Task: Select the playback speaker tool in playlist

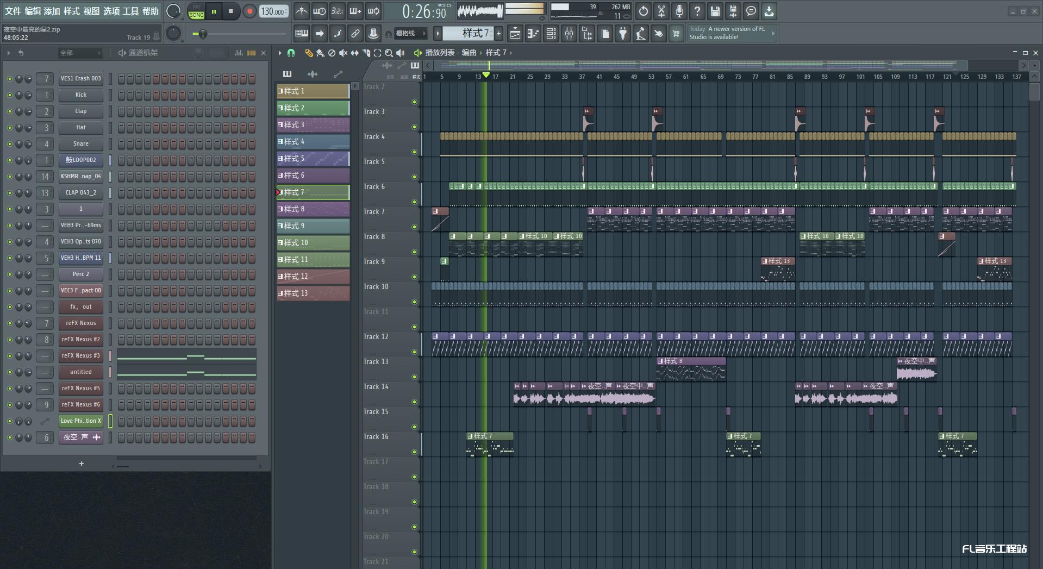Action: coord(400,53)
